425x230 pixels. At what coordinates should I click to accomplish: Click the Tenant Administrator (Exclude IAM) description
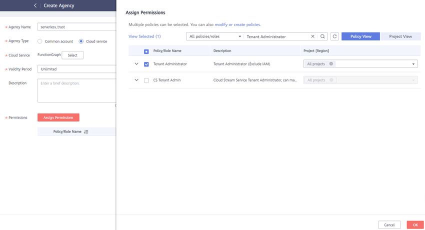[241, 64]
